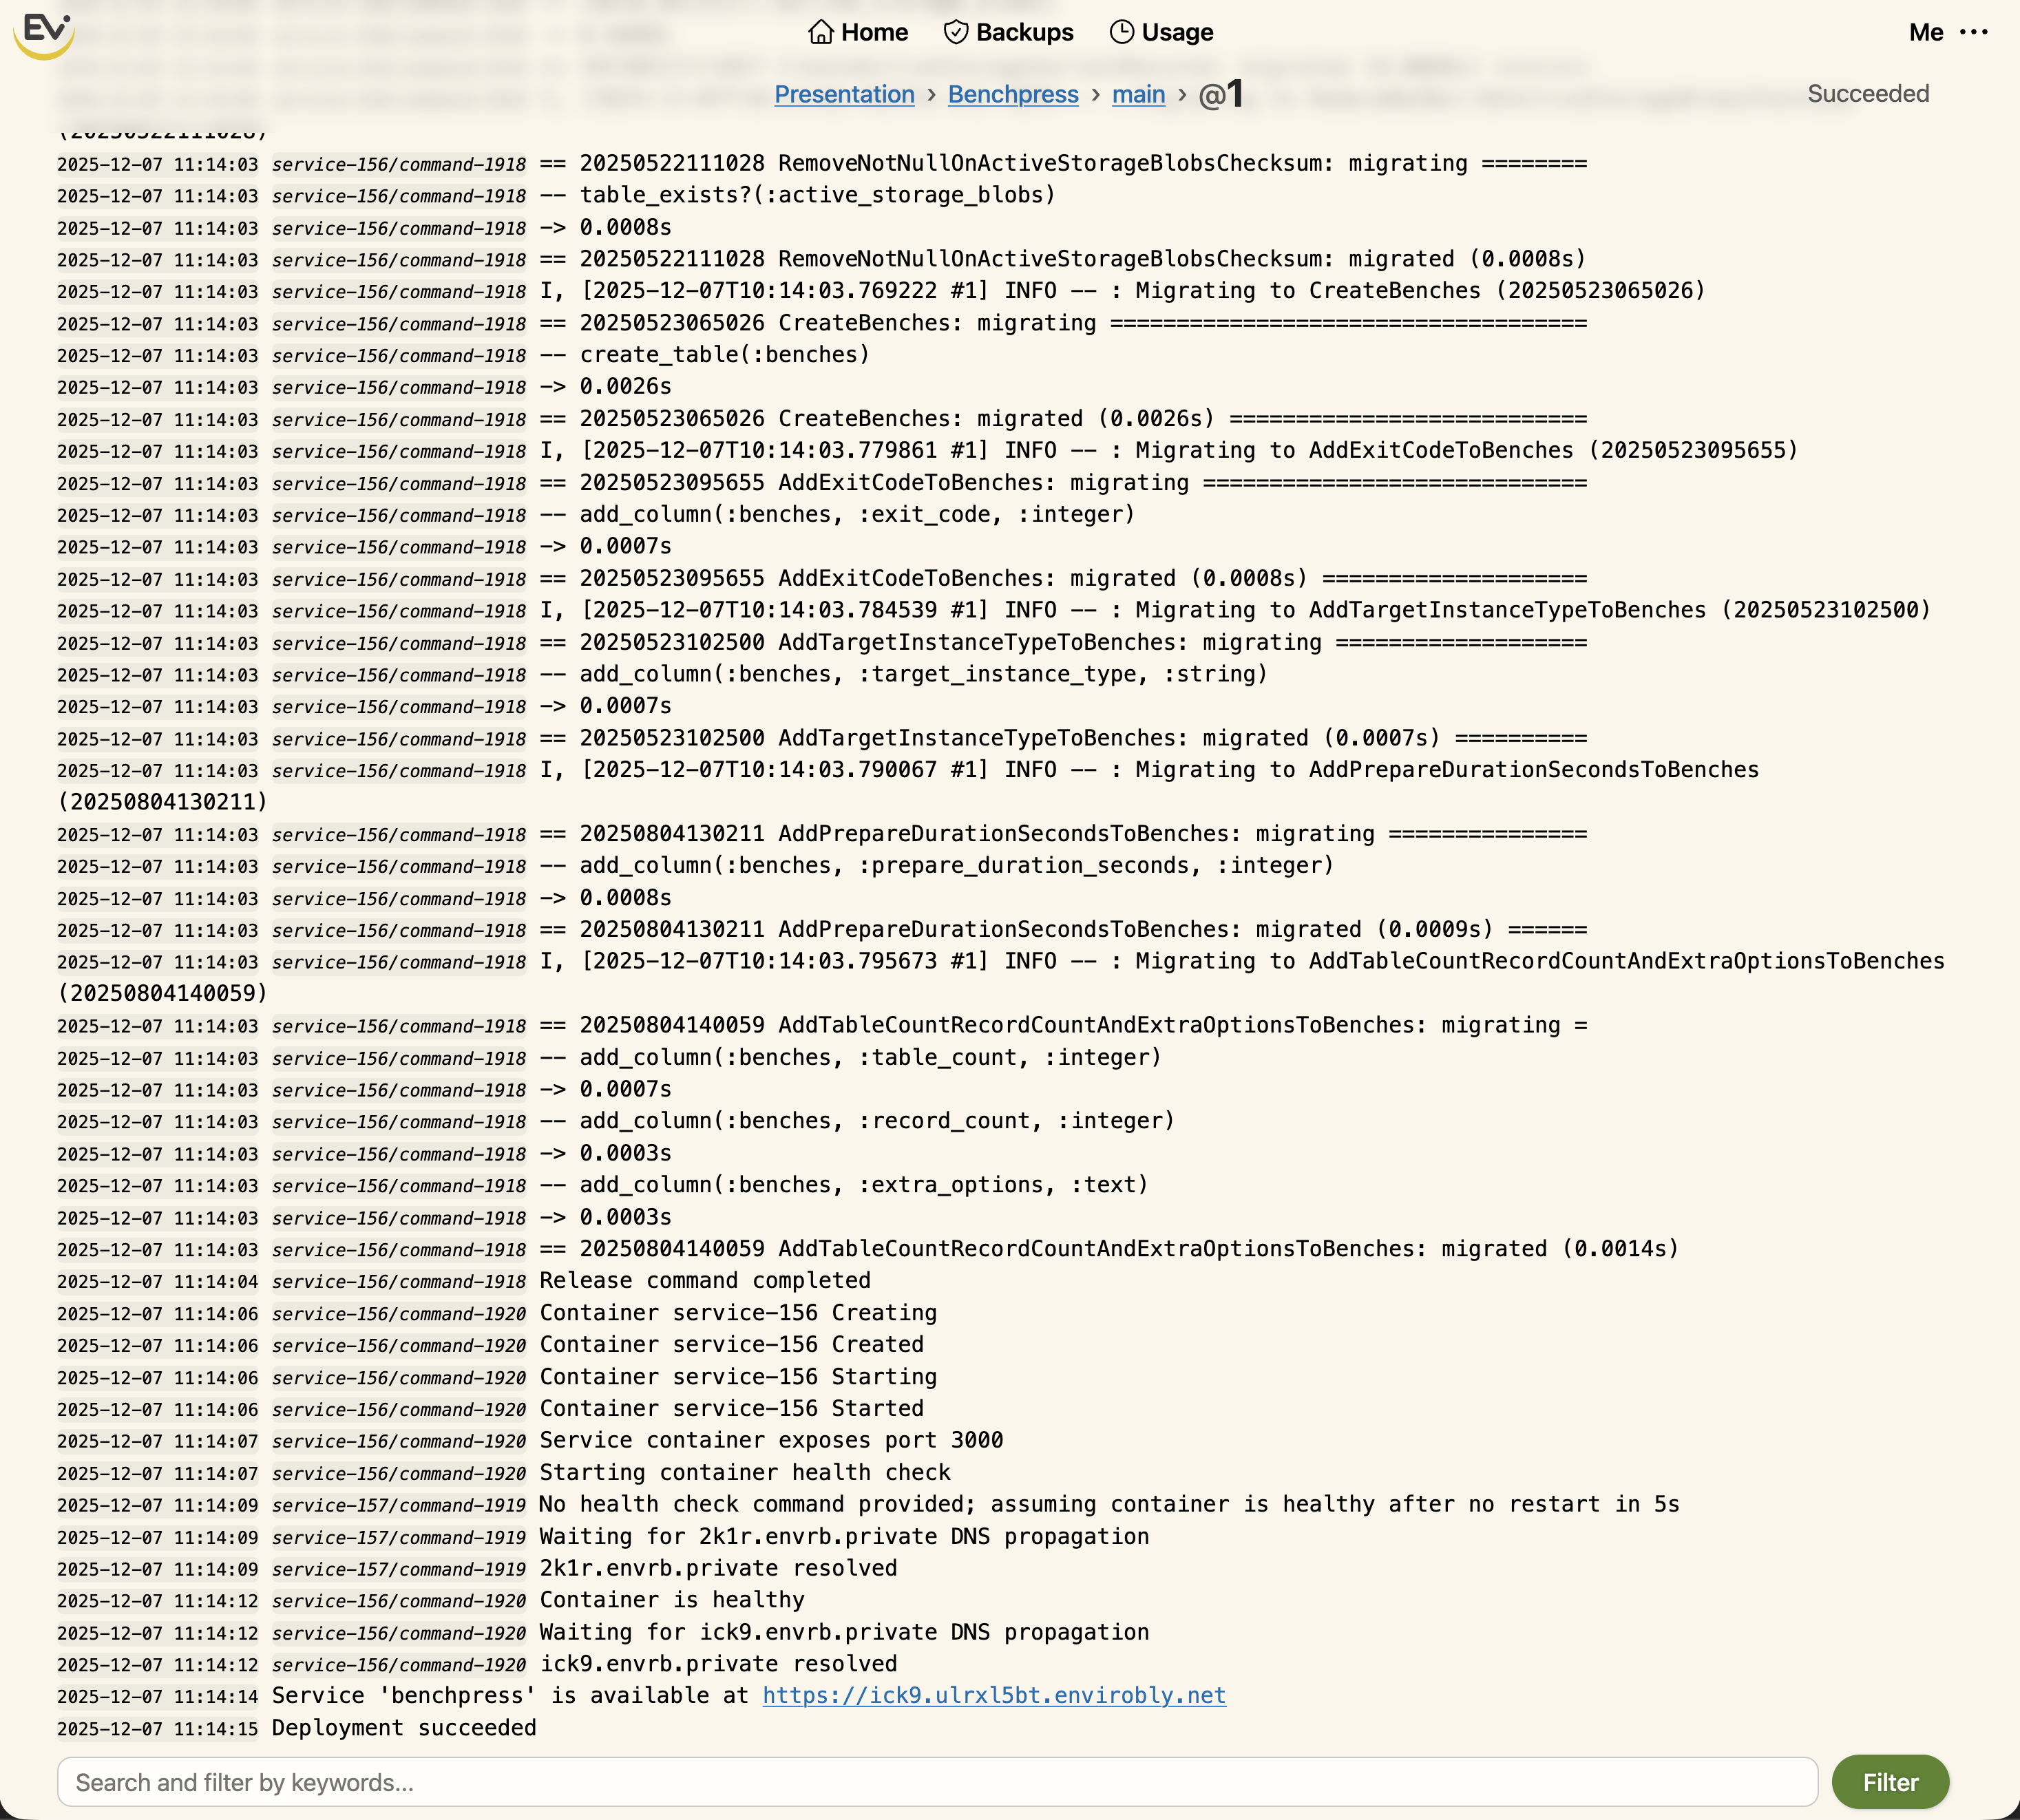The height and width of the screenshot is (1820, 2020).
Task: Select 'Service container exposes port 3000' line
Action: (x=770, y=1440)
